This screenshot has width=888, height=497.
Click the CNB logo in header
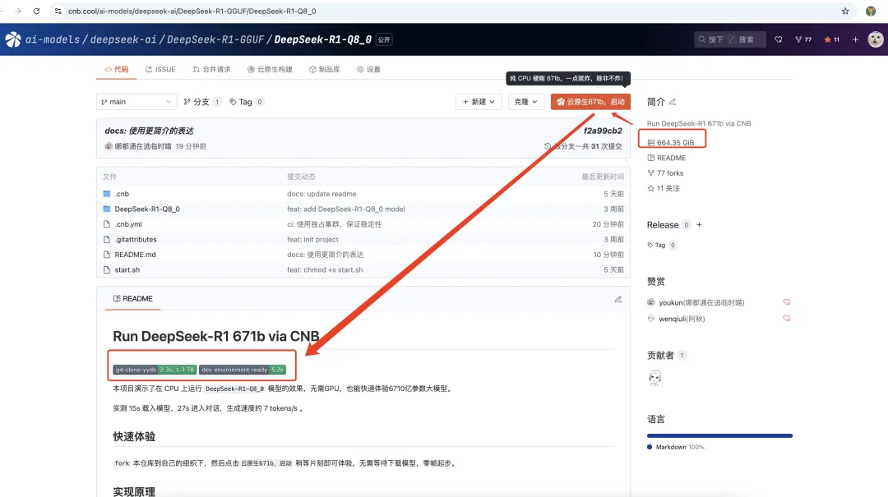(x=13, y=39)
